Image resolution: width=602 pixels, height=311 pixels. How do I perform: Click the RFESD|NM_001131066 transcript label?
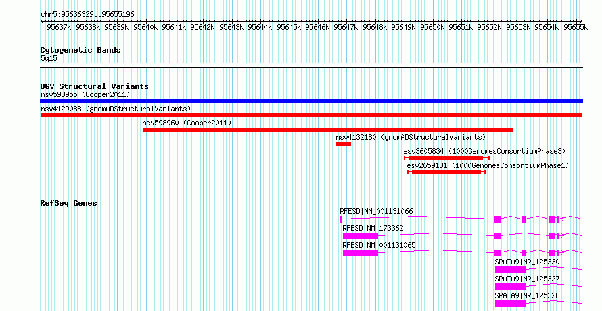click(376, 211)
